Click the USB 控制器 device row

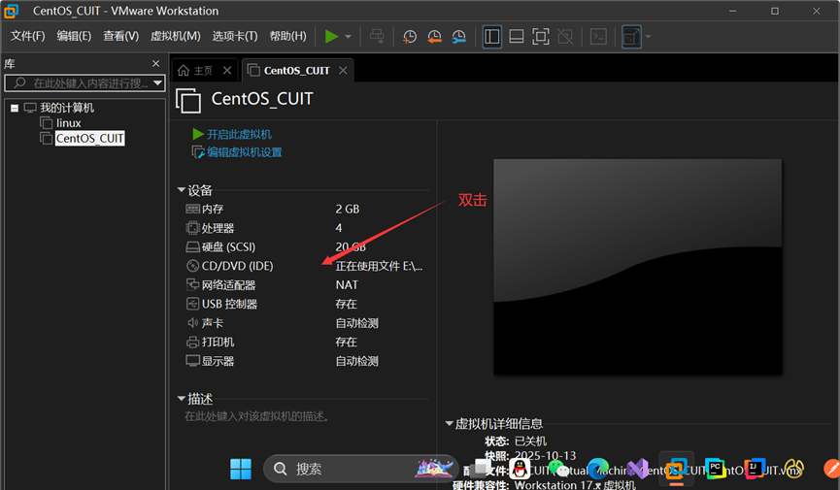307,304
